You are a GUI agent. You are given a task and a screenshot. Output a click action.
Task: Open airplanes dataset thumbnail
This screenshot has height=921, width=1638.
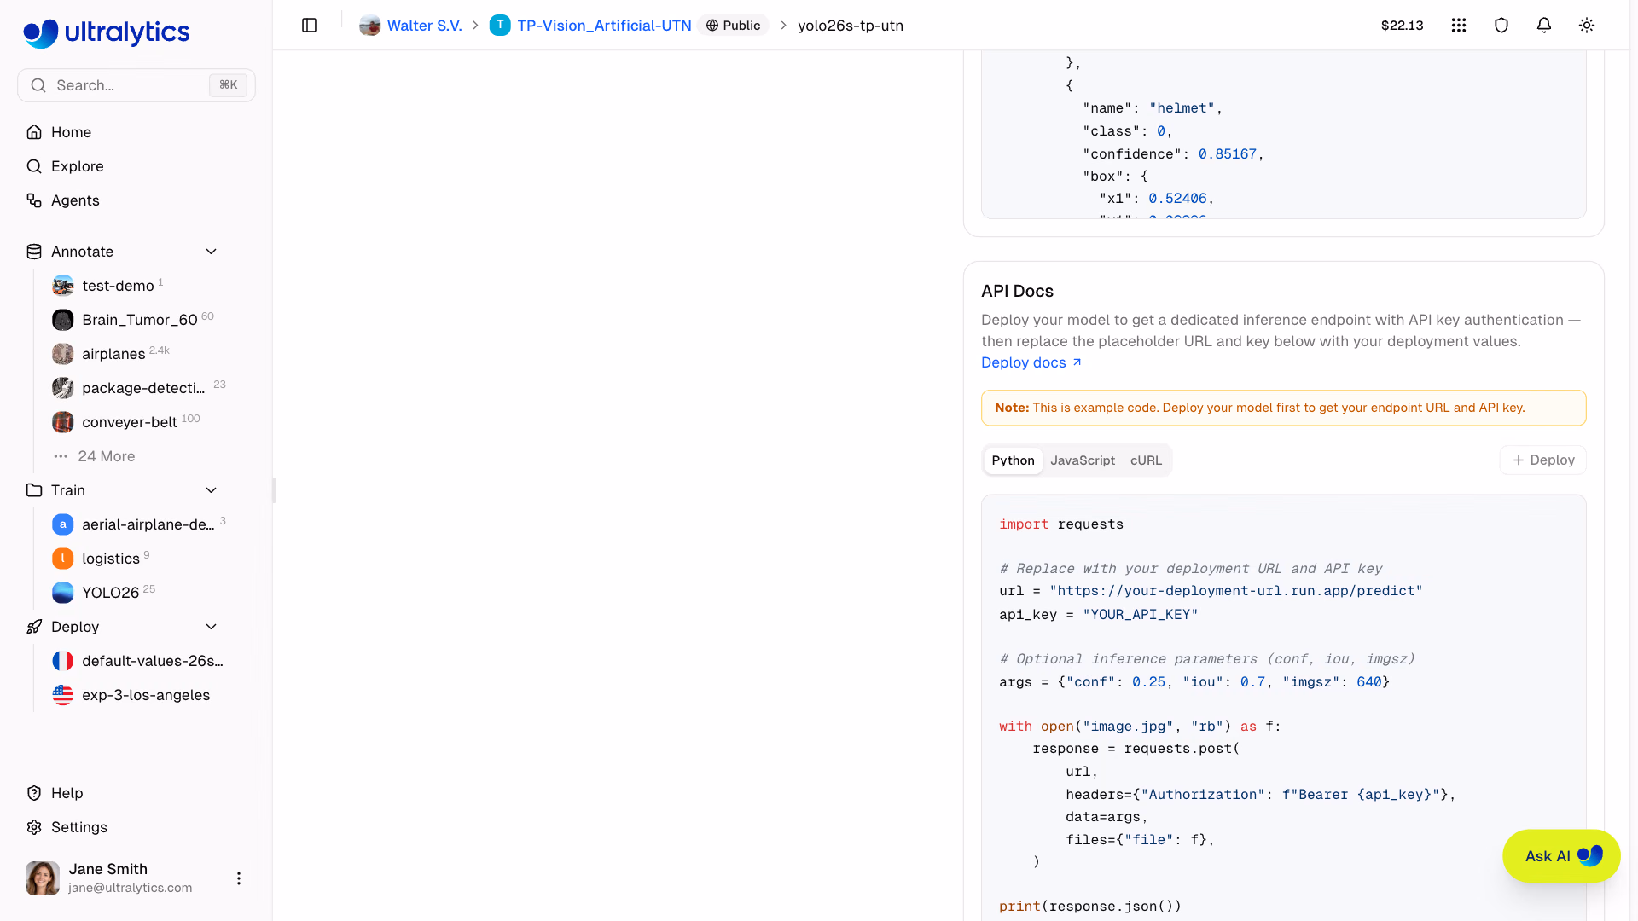pos(63,354)
